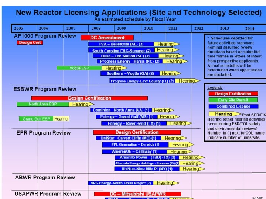Click Hearing arrow after North Anna ESP

click(x=82, y=104)
